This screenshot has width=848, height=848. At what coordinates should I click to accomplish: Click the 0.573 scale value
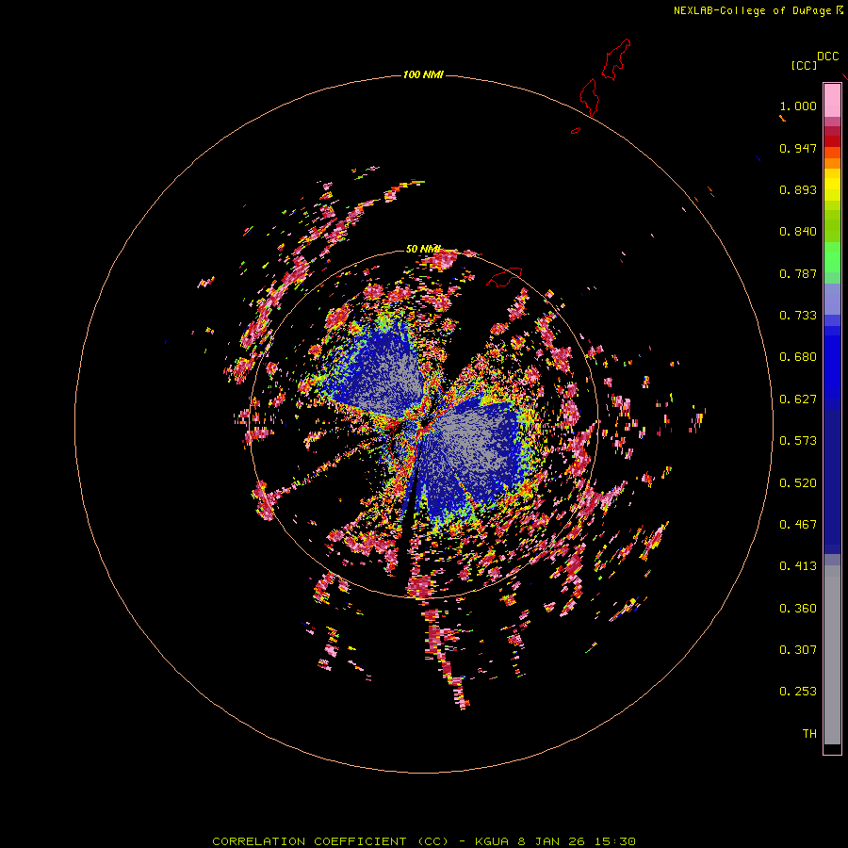798,441
